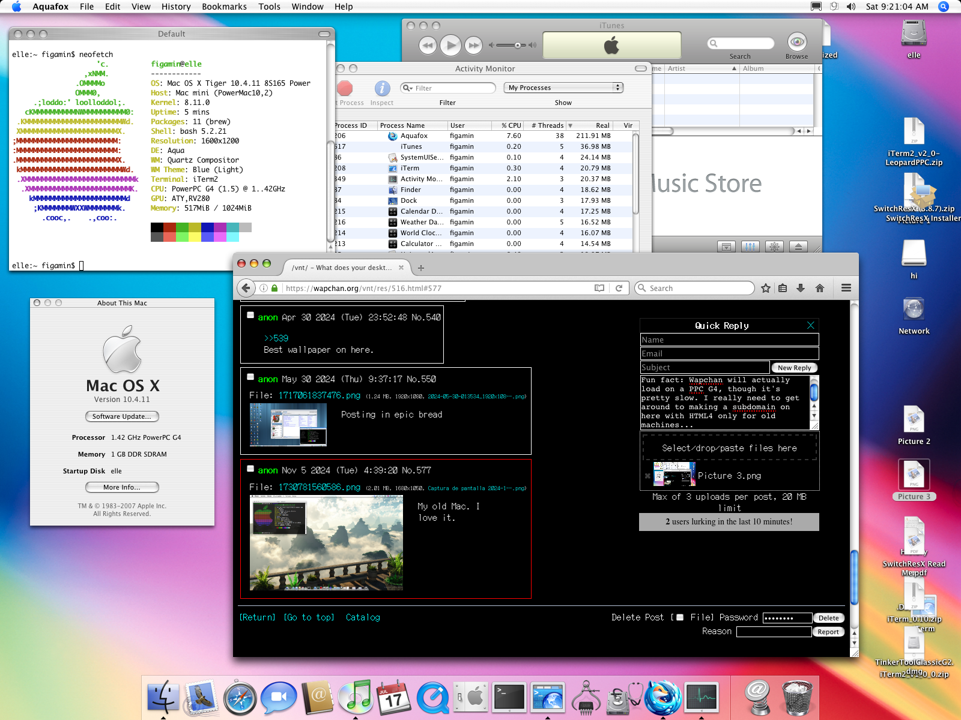This screenshot has height=720, width=961.
Task: Open the Filter search magnifier dropdown
Action: pos(408,88)
